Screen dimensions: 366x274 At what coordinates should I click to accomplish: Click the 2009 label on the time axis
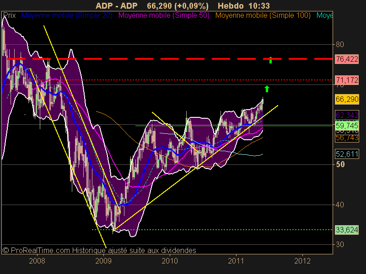[x=103, y=261]
